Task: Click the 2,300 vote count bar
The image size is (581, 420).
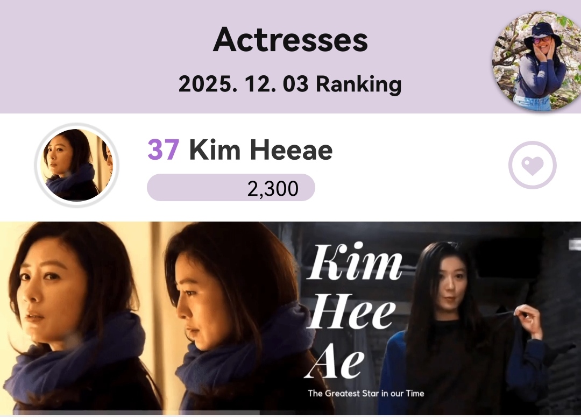Action: 231,188
